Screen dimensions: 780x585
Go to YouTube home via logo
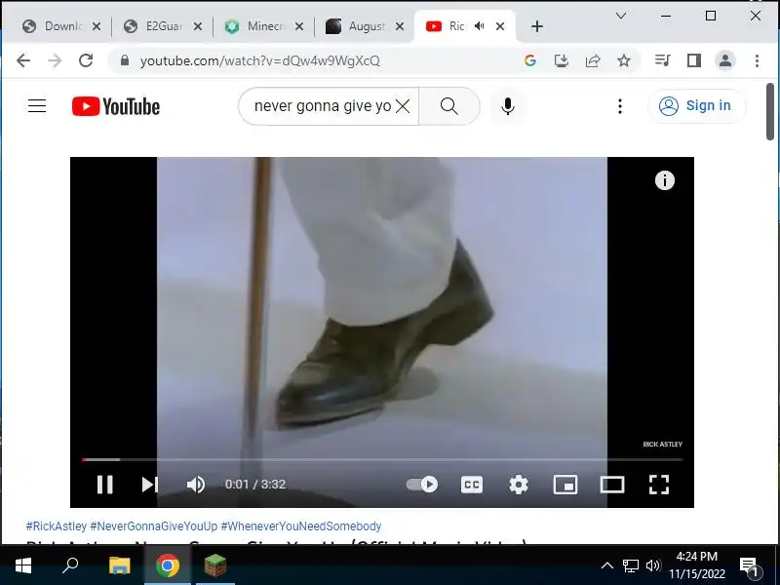coord(115,106)
